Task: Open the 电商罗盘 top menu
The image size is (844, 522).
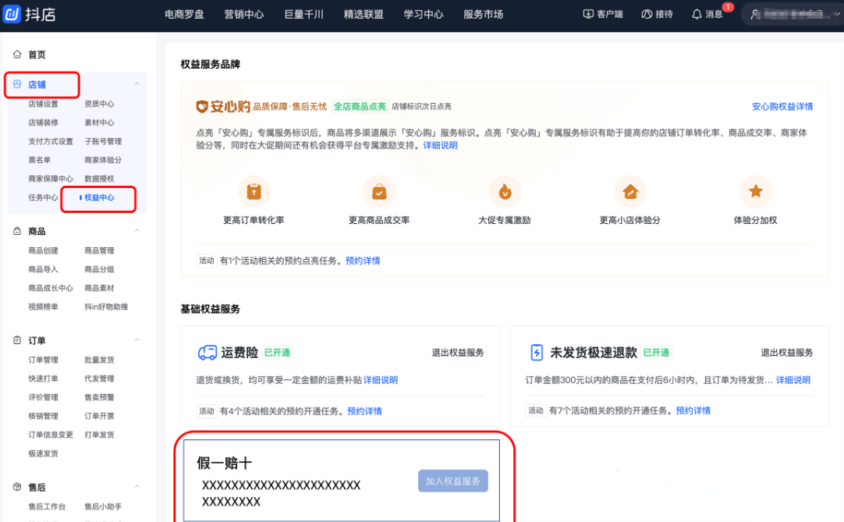Action: [184, 14]
